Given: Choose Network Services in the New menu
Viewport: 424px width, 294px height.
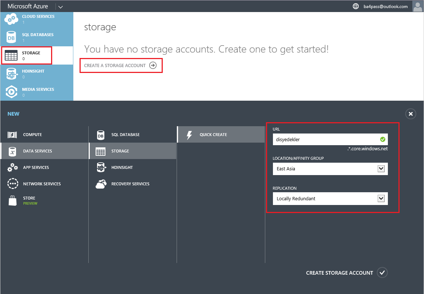Looking at the screenshot, I should coord(45,184).
